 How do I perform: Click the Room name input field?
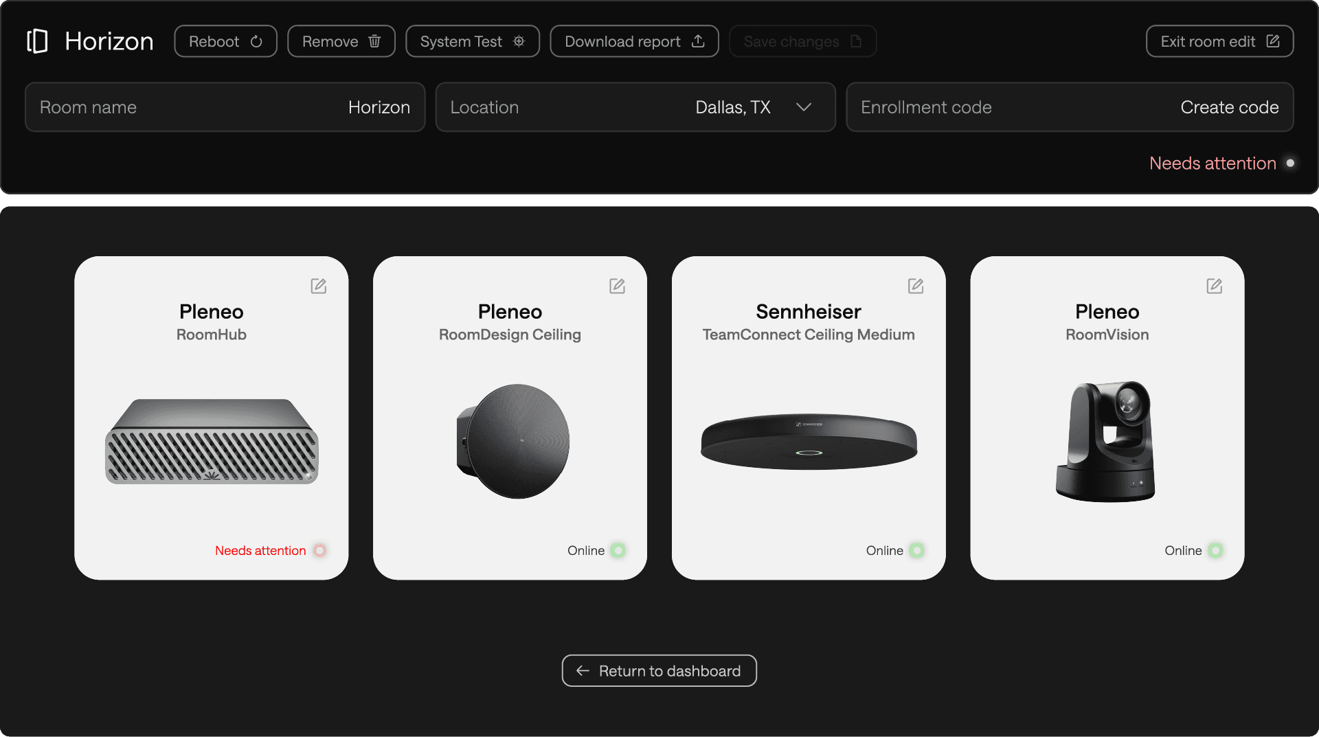coord(225,107)
